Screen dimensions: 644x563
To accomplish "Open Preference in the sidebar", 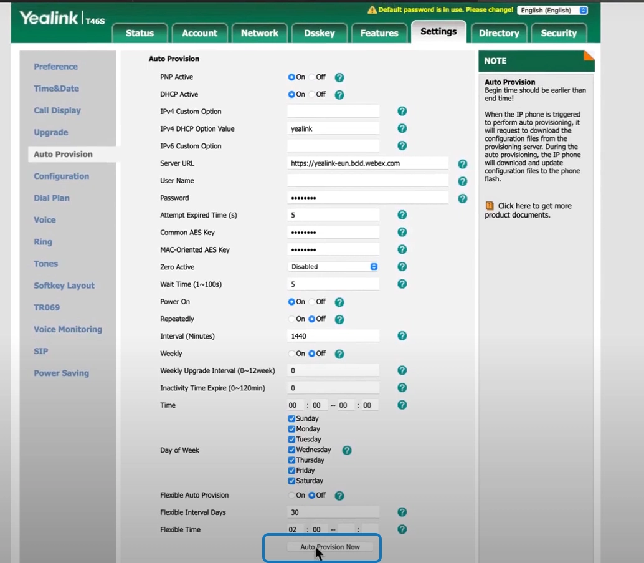I will click(x=56, y=67).
